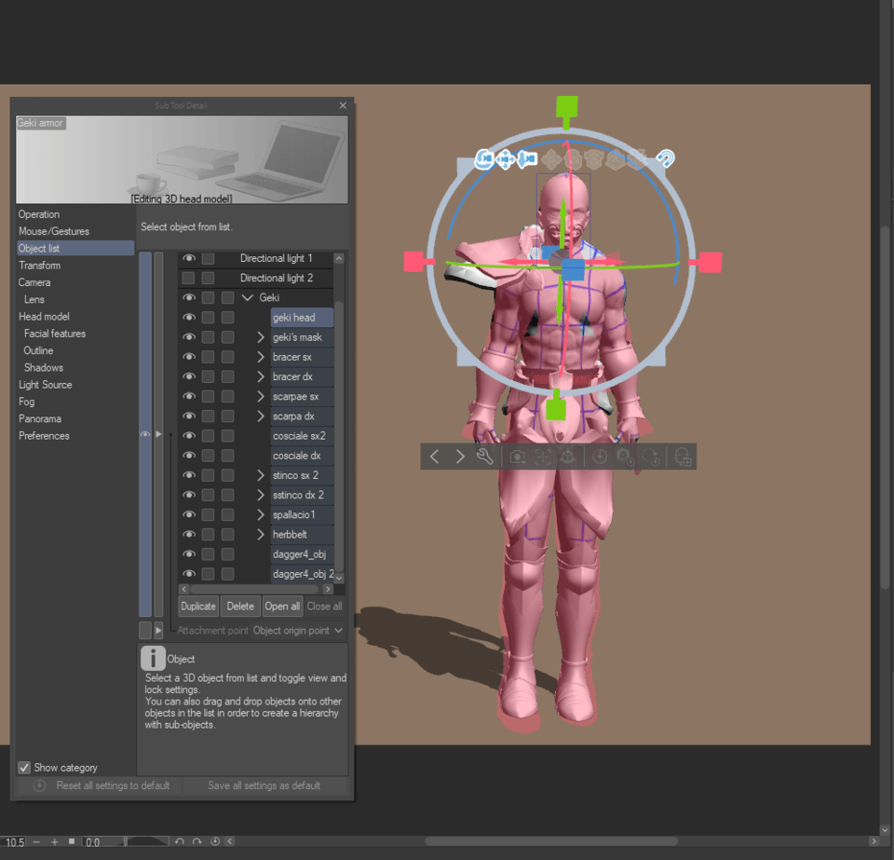Click zoom in plus icon in status bar
Viewport: 894px width, 860px height.
55,841
